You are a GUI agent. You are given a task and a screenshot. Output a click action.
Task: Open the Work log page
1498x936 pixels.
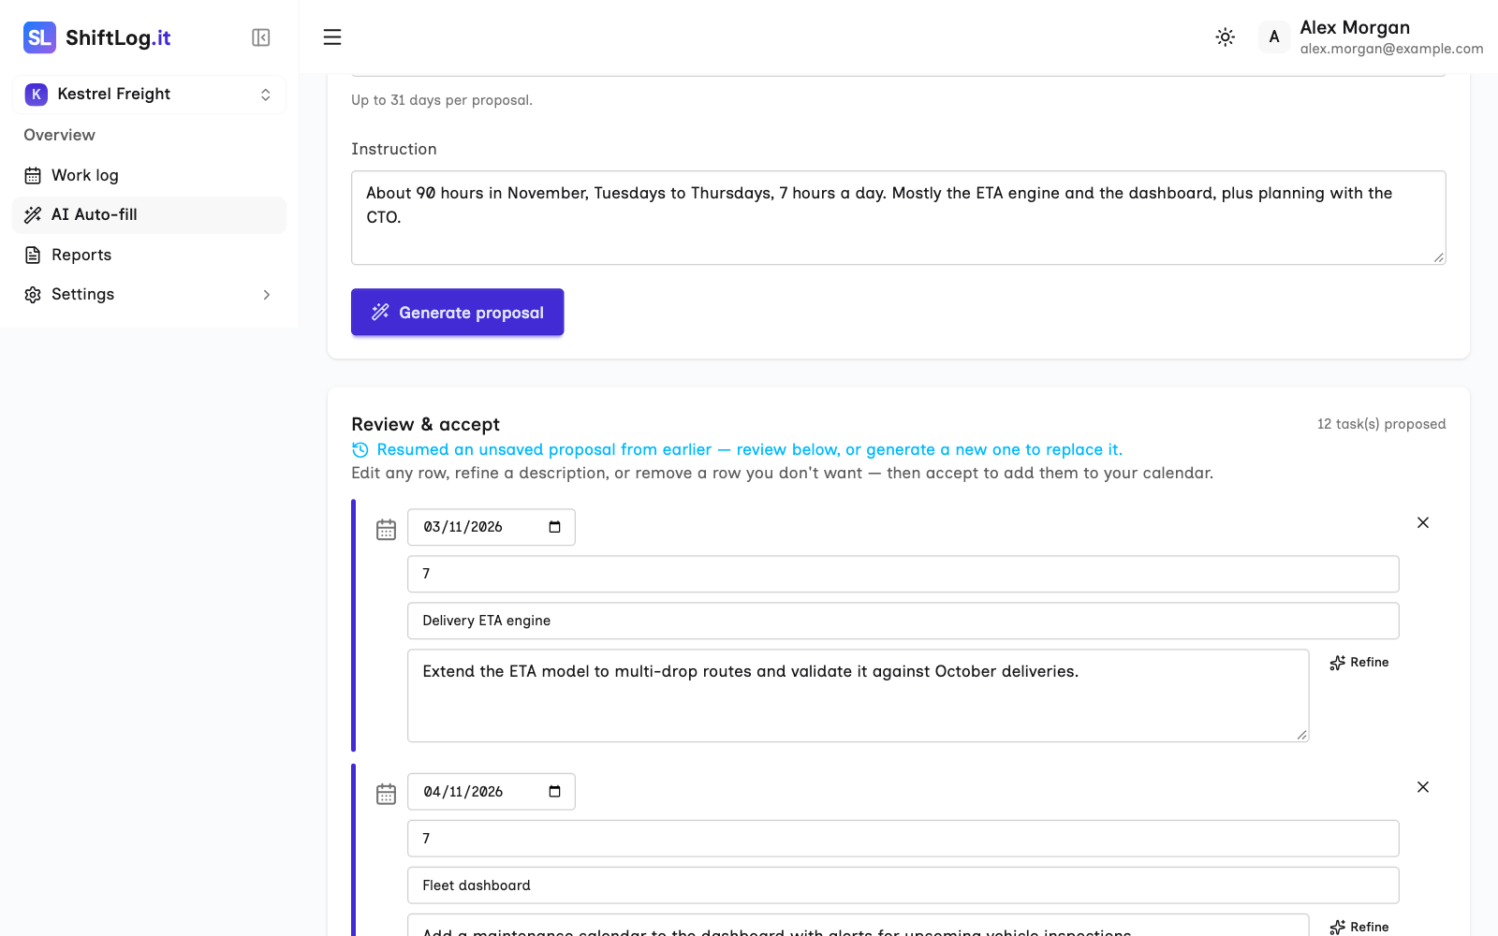[x=150, y=175]
